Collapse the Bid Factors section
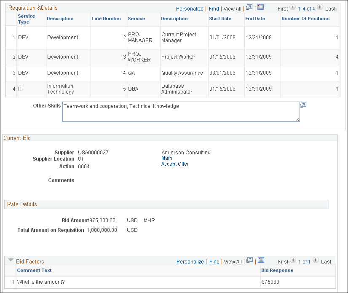348x293 pixels. point(10,261)
